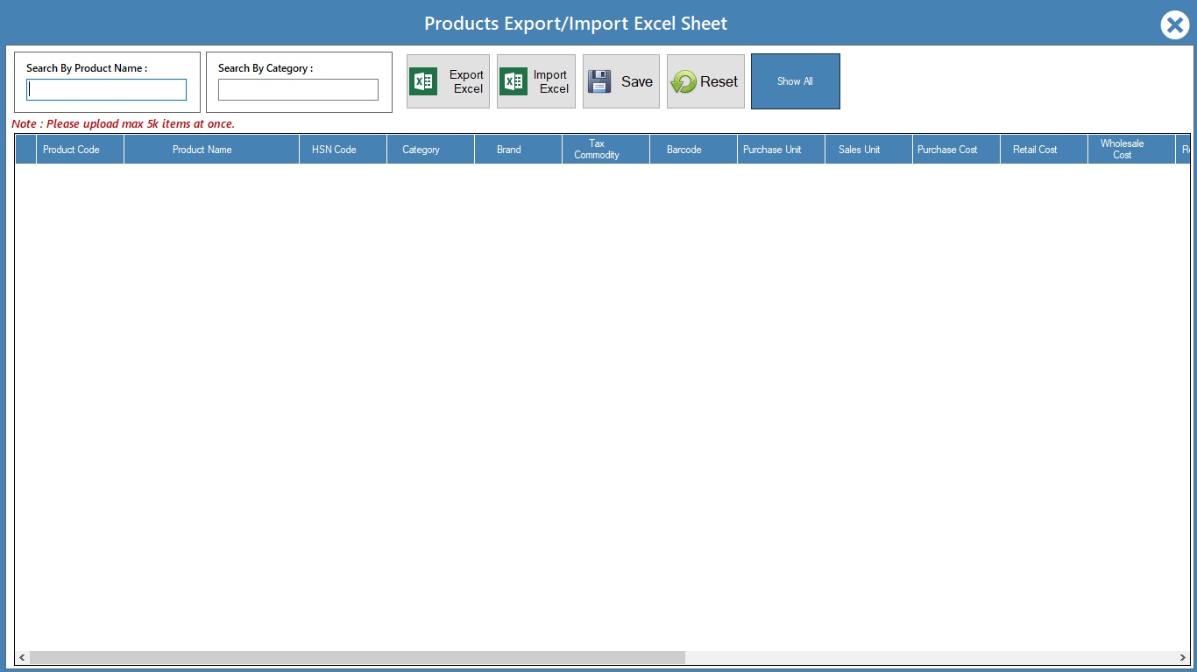The height and width of the screenshot is (672, 1197).
Task: Click the Wholesale Cost column header
Action: 1123,150
